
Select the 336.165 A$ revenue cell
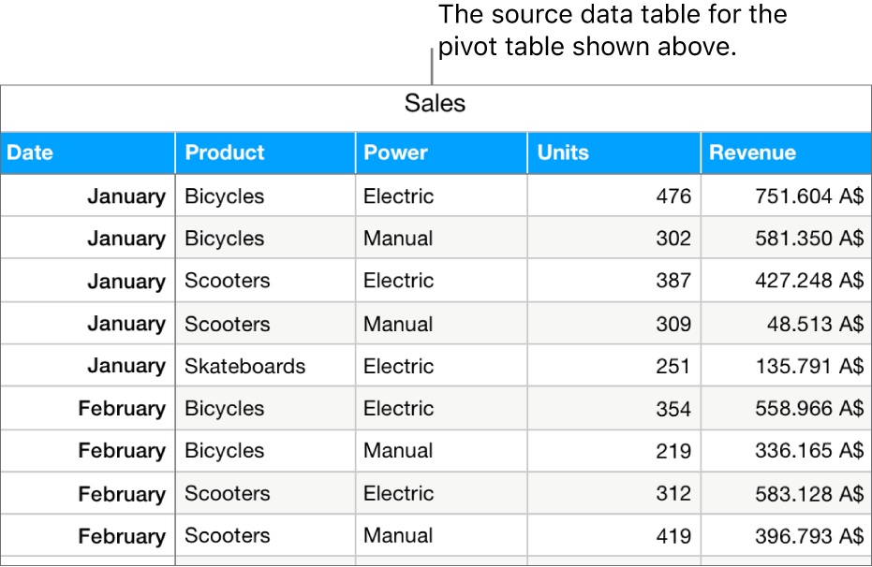[x=809, y=451]
